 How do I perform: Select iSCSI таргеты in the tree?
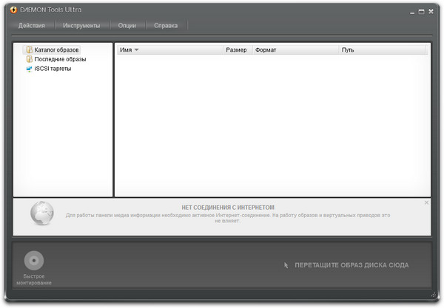pos(53,69)
